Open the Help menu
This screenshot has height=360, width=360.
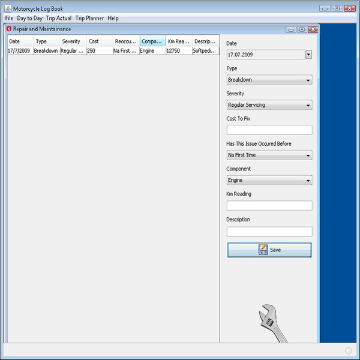113,18
